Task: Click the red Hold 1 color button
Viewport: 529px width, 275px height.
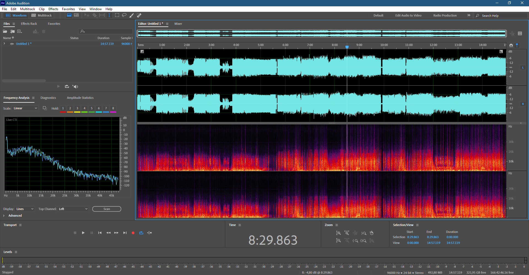Action: tap(63, 108)
